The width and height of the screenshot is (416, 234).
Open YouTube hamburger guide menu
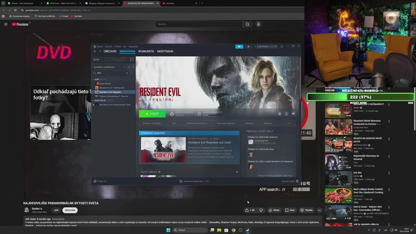pyautogui.click(x=6, y=24)
